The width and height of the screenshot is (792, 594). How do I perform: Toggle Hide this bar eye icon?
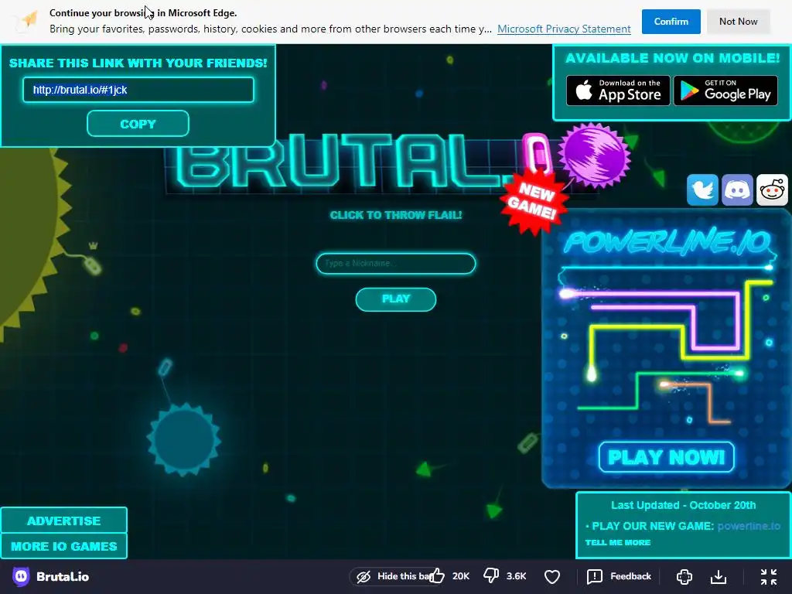pyautogui.click(x=364, y=576)
